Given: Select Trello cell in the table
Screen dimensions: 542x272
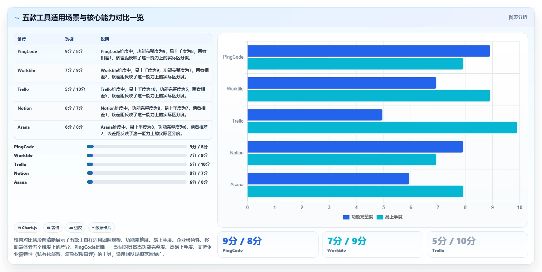Looking at the screenshot, I should pyautogui.click(x=23, y=89).
